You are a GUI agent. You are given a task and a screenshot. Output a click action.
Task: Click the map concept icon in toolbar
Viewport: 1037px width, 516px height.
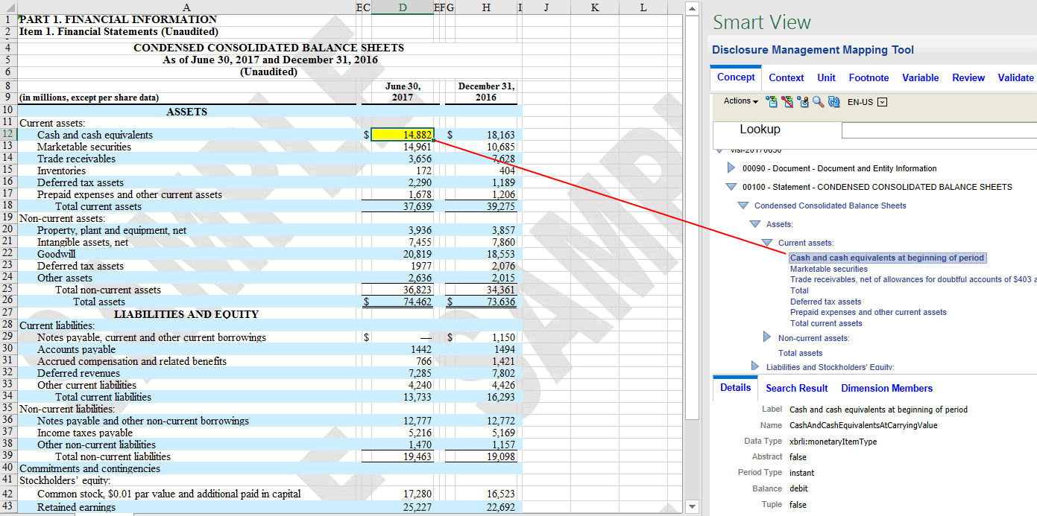(x=771, y=102)
